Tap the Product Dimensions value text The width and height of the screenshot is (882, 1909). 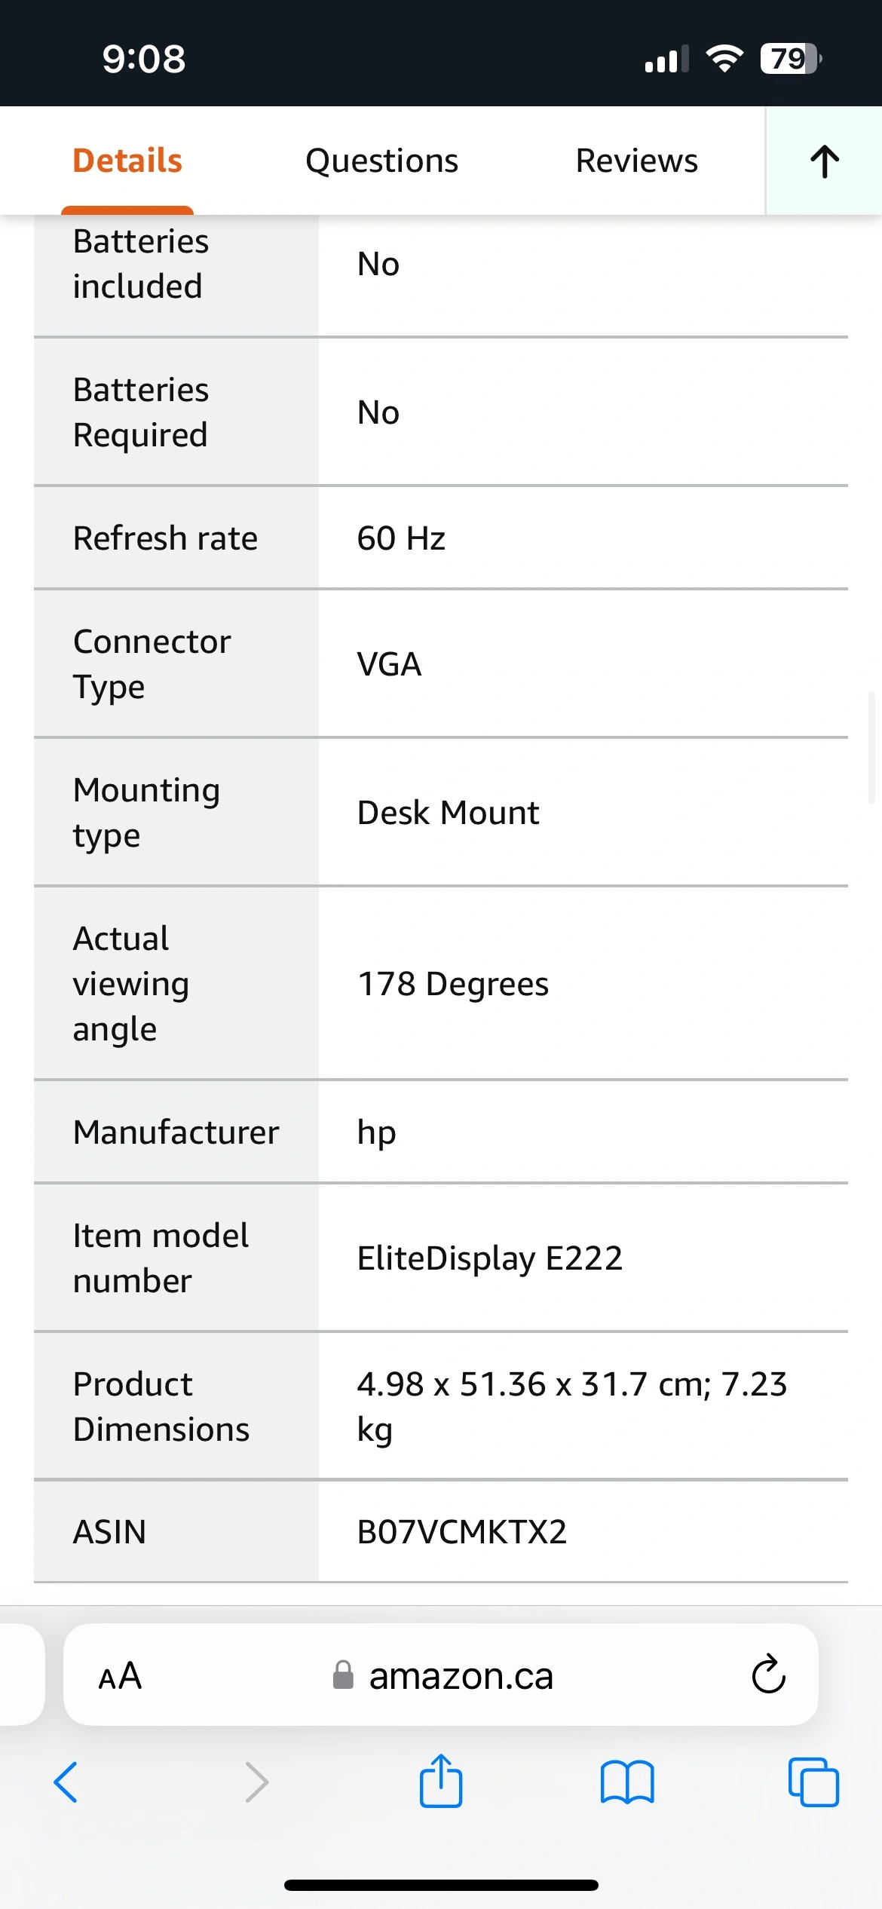click(572, 1407)
